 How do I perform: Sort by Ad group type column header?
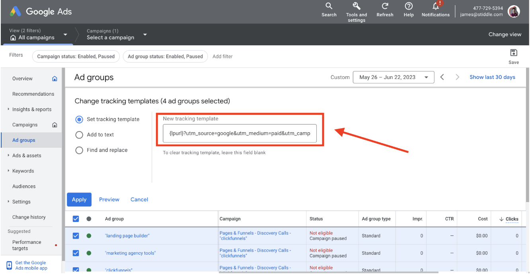point(376,219)
